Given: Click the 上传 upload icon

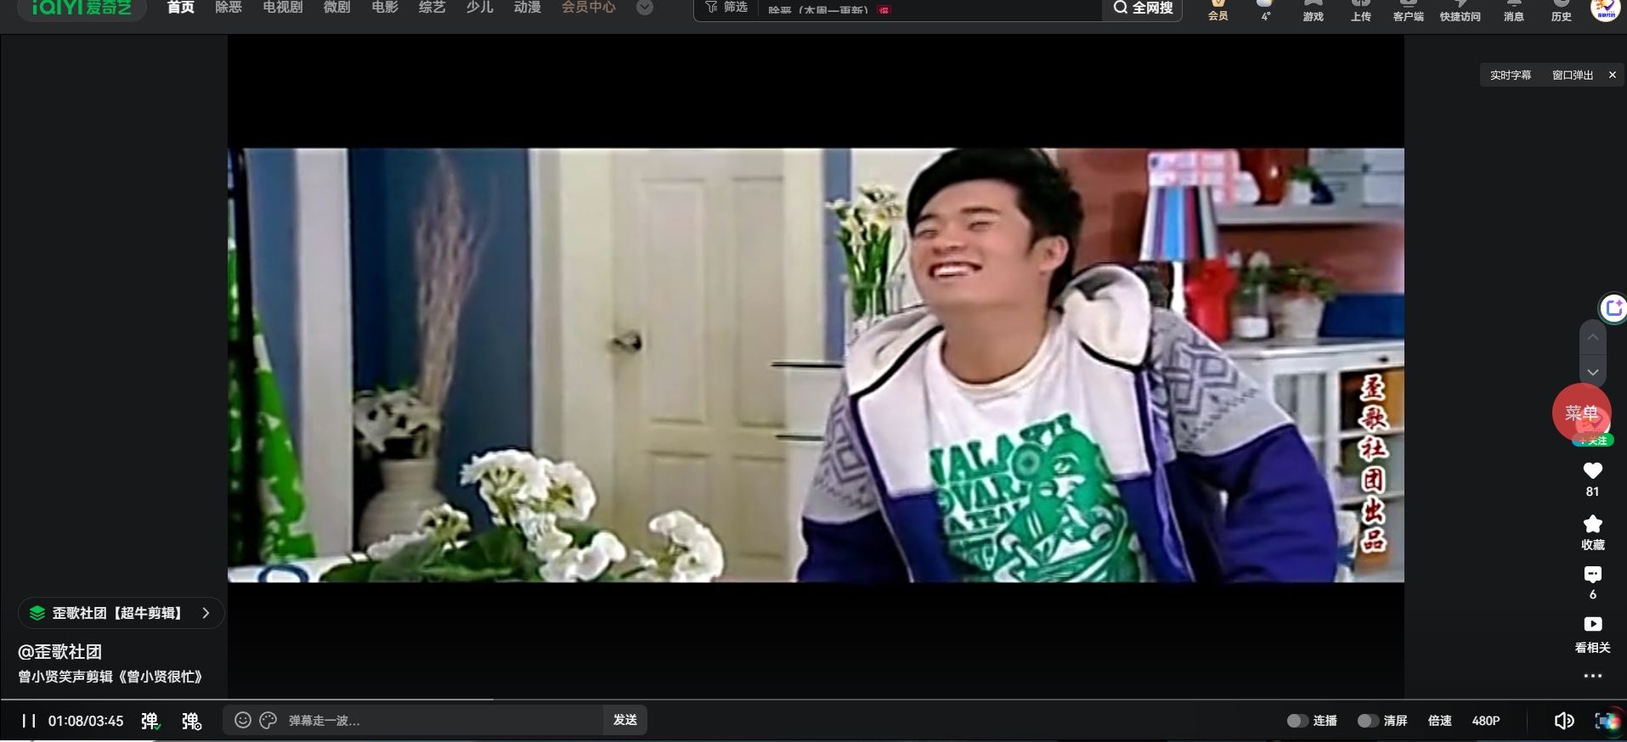Looking at the screenshot, I should [x=1361, y=9].
